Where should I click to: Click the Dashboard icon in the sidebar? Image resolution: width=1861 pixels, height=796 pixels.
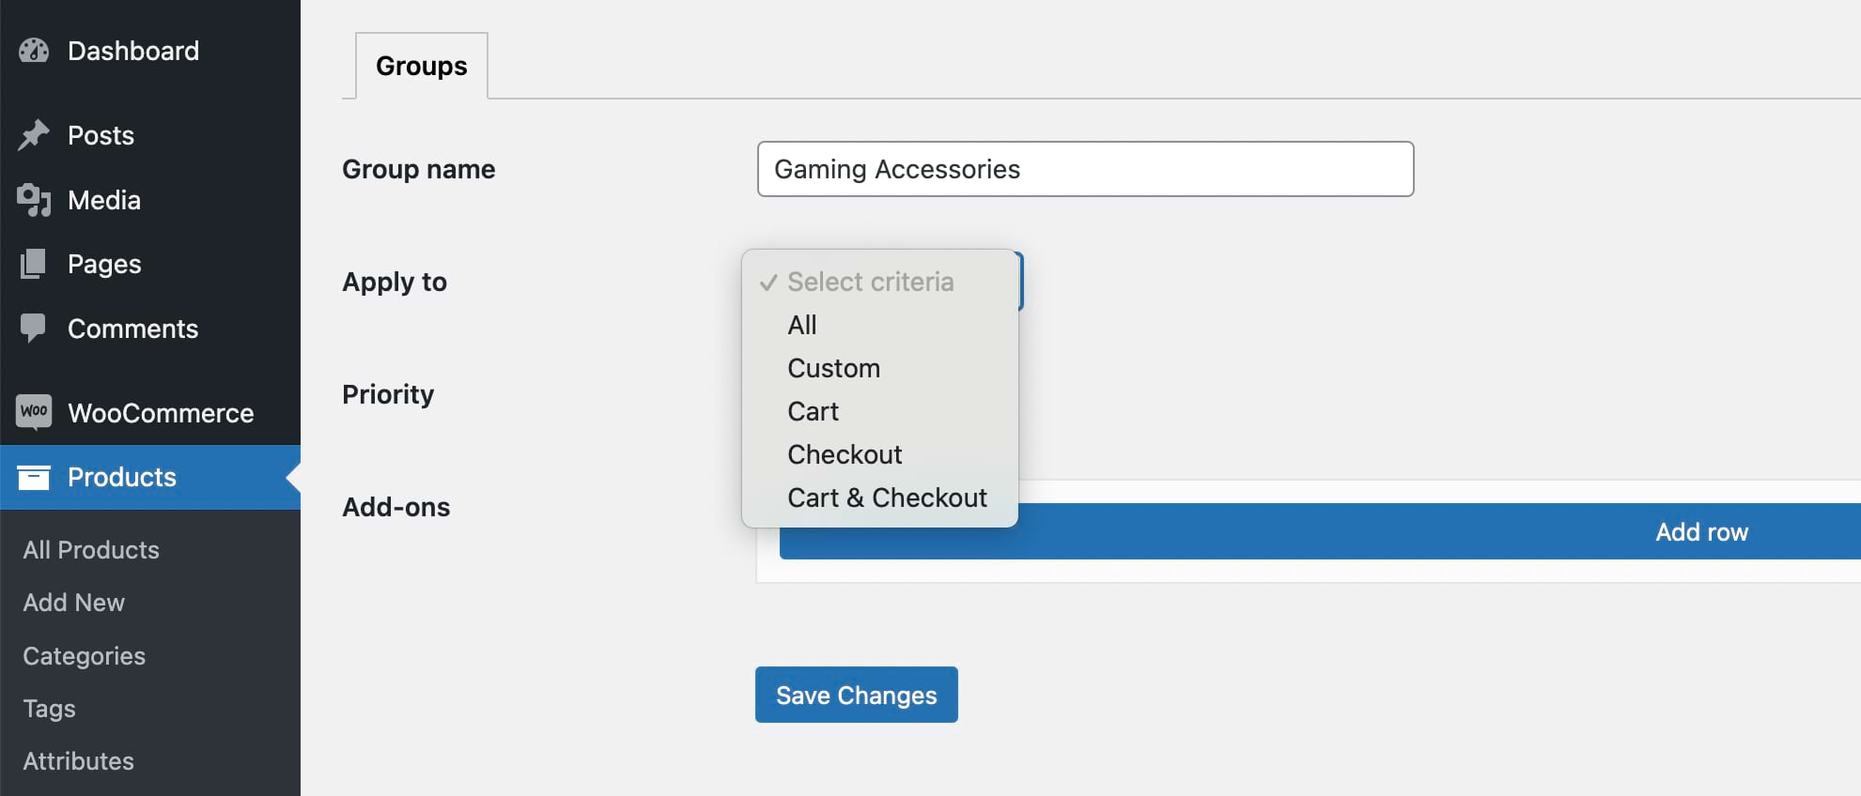[33, 51]
